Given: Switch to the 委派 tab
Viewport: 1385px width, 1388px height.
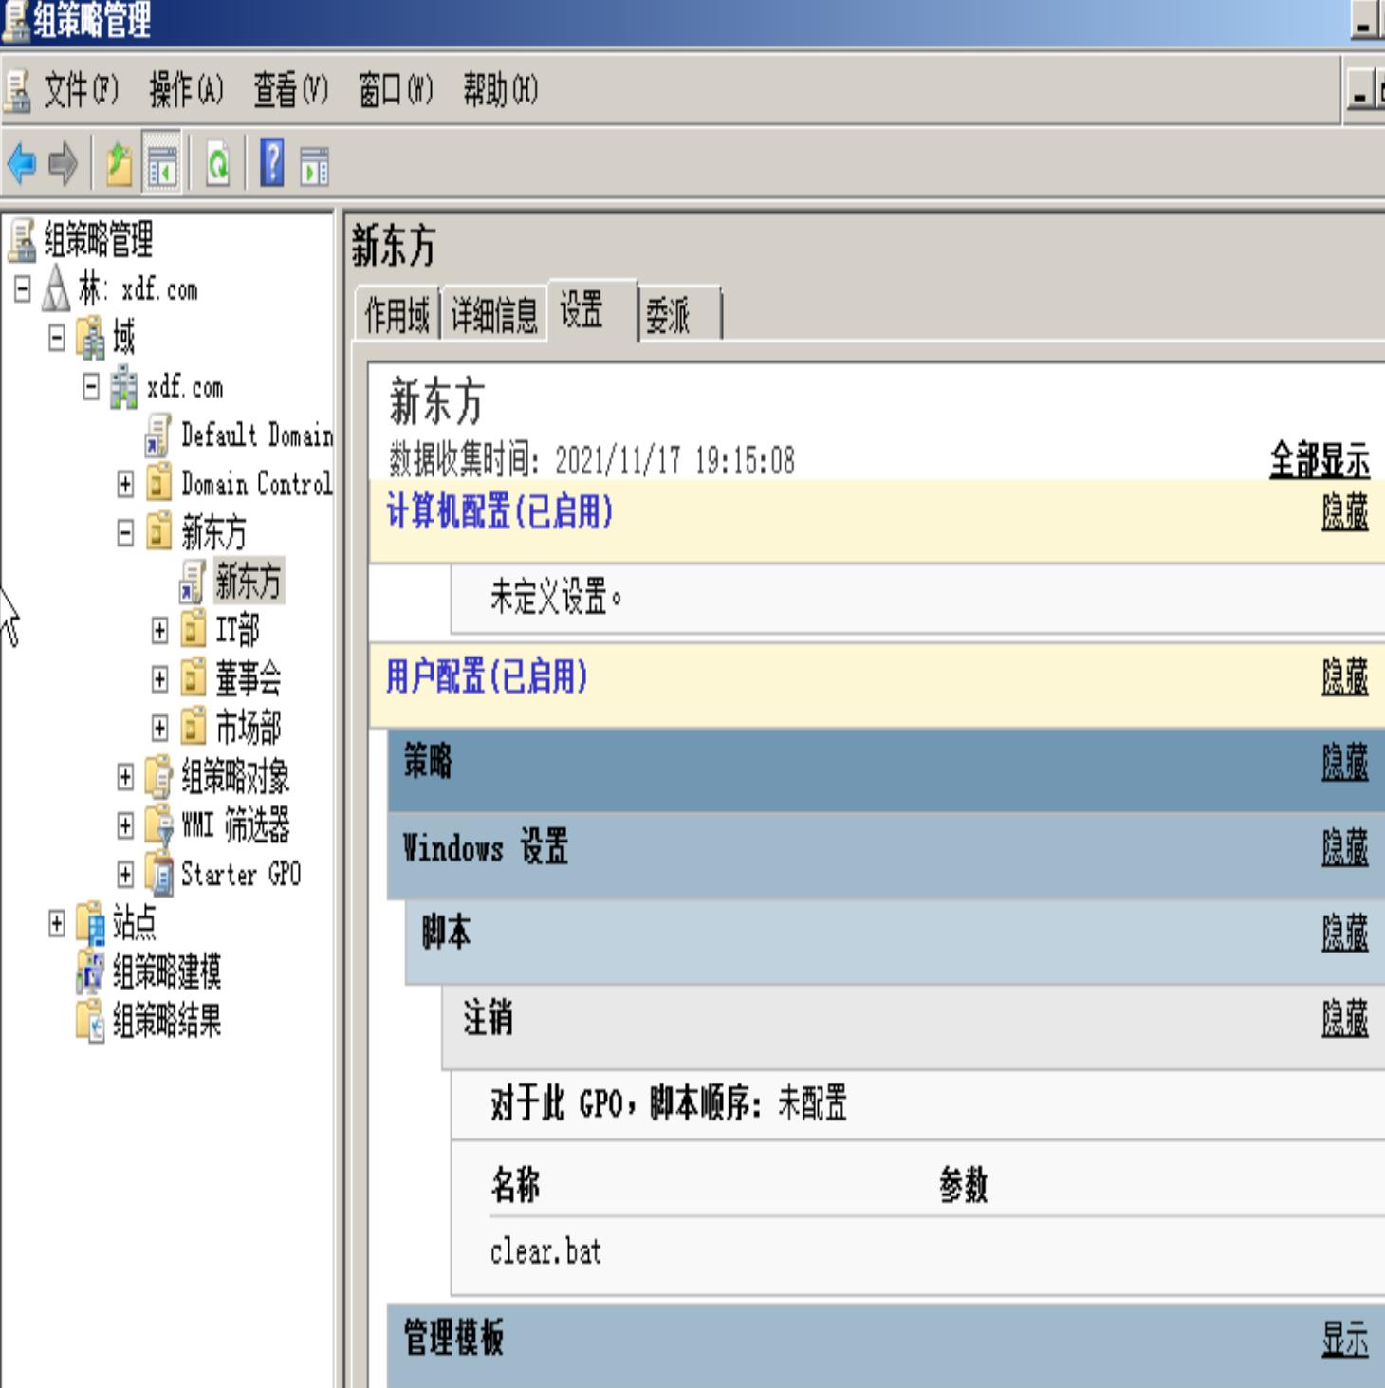Looking at the screenshot, I should point(678,314).
